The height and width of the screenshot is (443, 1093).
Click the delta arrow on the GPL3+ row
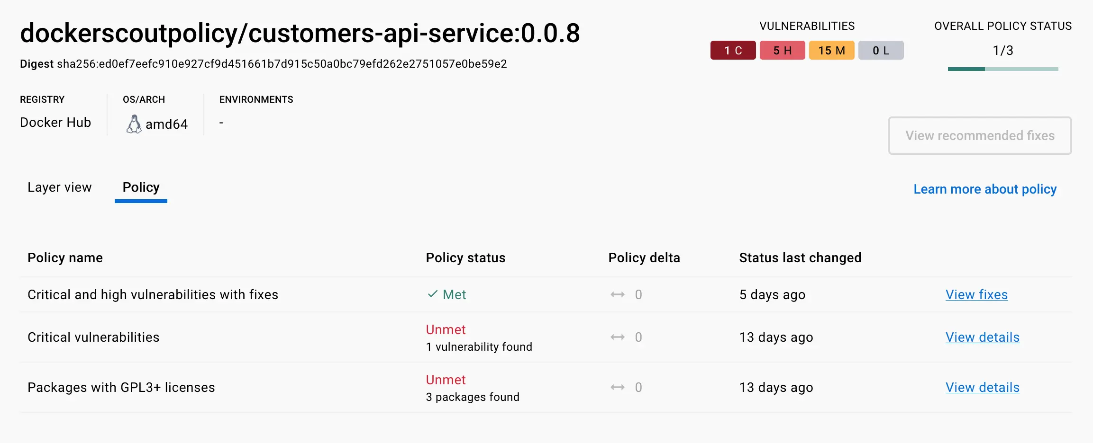tap(618, 387)
